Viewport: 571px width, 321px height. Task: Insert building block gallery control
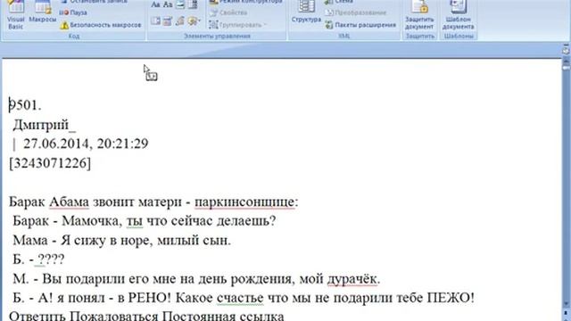tap(180, 21)
